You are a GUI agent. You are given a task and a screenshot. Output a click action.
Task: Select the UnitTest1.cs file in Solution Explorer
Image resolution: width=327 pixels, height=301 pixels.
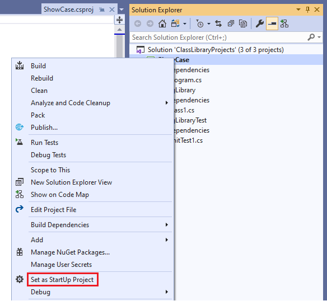click(x=188, y=140)
